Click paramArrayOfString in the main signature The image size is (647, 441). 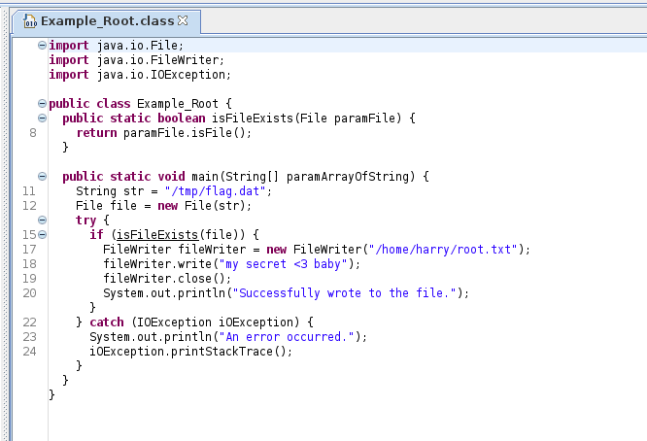pos(348,177)
